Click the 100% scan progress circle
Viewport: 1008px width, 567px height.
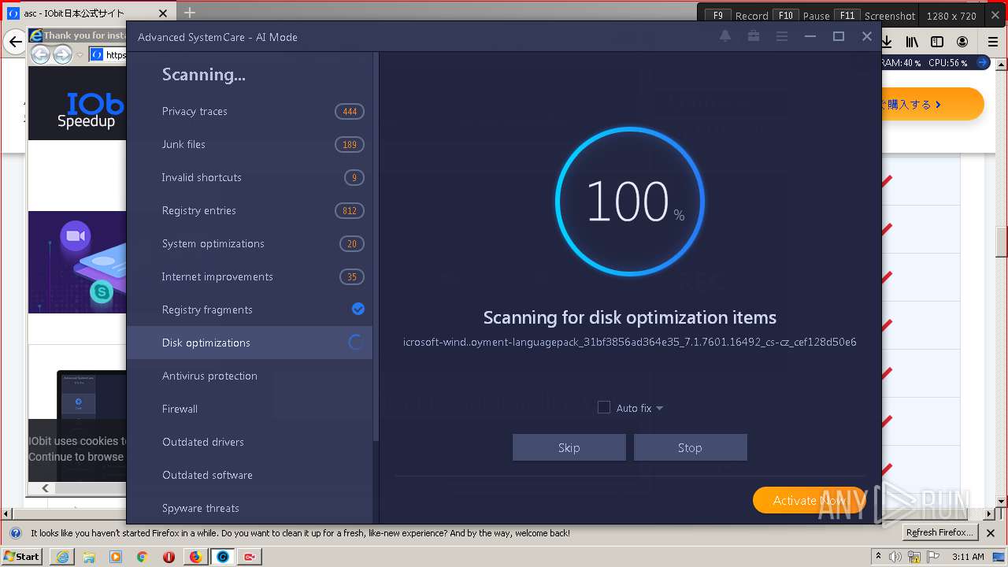click(630, 202)
